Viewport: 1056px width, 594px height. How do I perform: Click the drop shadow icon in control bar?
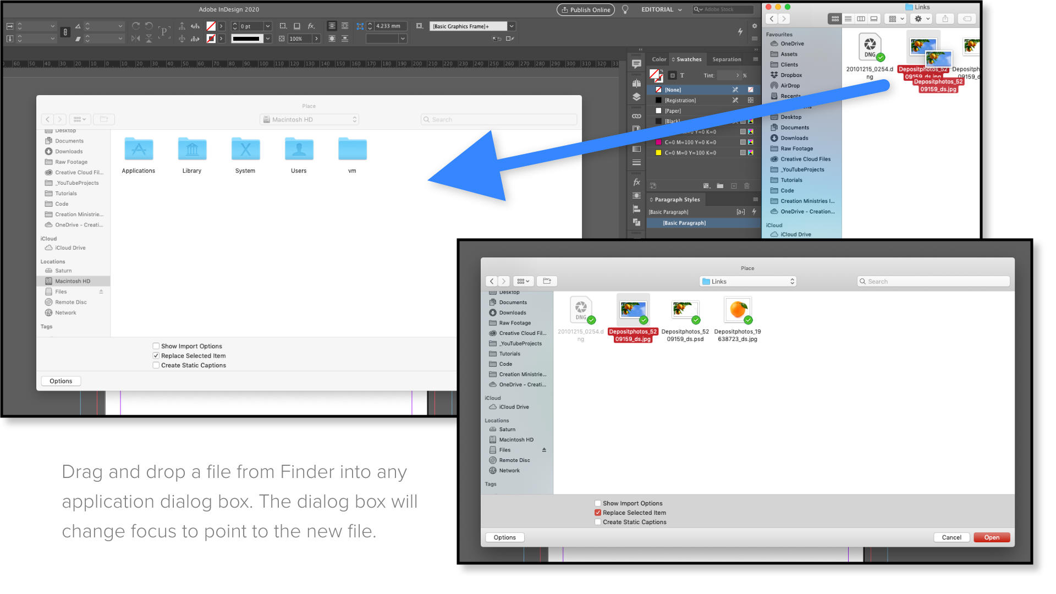tap(297, 26)
